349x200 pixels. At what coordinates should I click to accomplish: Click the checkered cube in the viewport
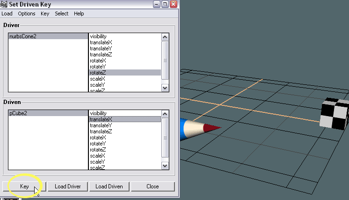[334, 113]
